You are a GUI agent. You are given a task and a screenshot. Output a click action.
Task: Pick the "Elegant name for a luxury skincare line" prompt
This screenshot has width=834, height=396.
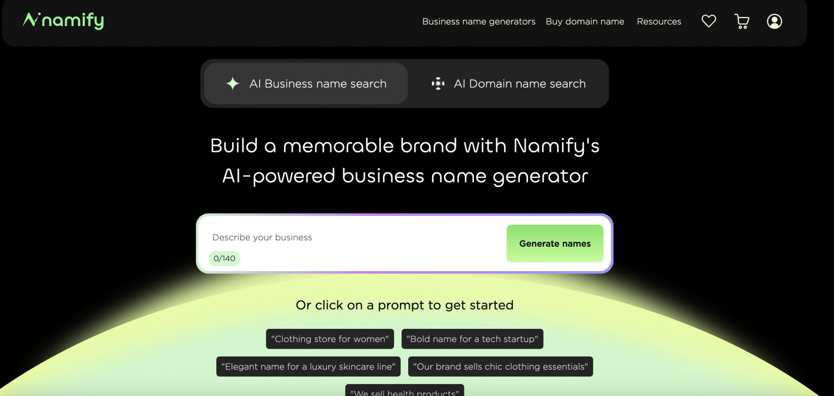click(x=309, y=366)
